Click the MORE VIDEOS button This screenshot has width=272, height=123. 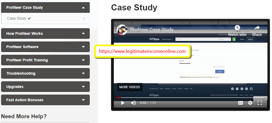[x=129, y=87]
